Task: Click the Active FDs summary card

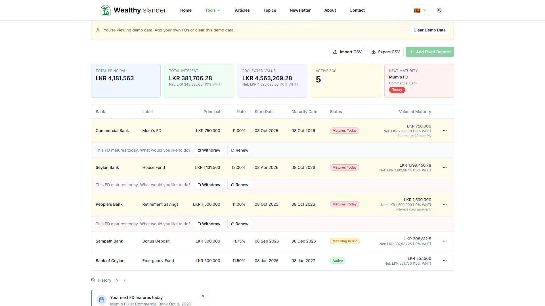Action: point(346,81)
